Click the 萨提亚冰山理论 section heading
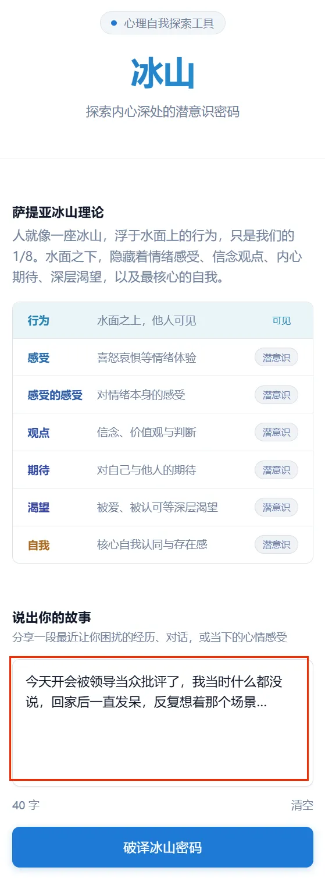 [x=58, y=212]
